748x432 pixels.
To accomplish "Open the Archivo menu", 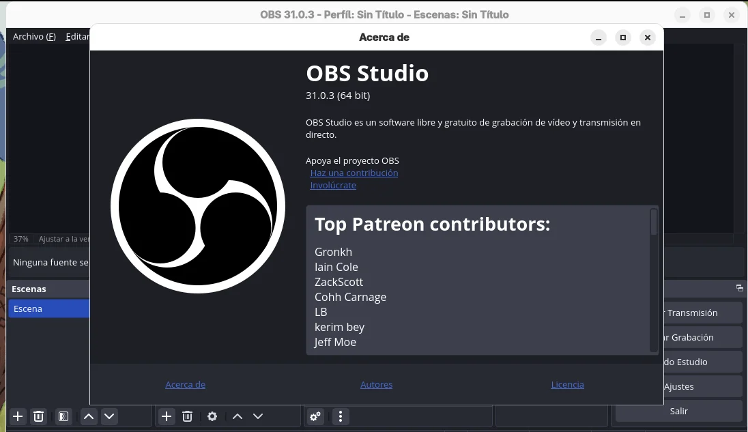I will click(x=34, y=36).
